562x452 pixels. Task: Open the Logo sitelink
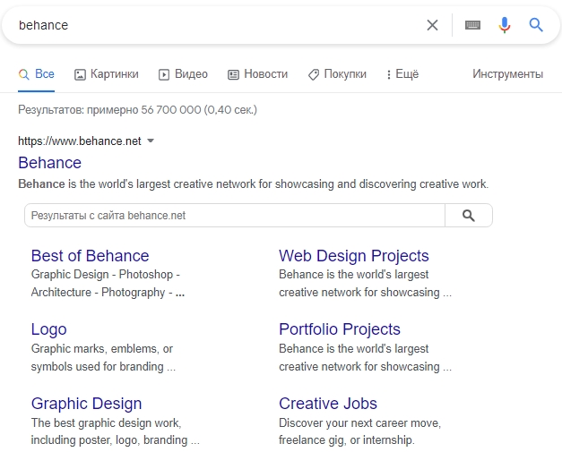pos(48,329)
